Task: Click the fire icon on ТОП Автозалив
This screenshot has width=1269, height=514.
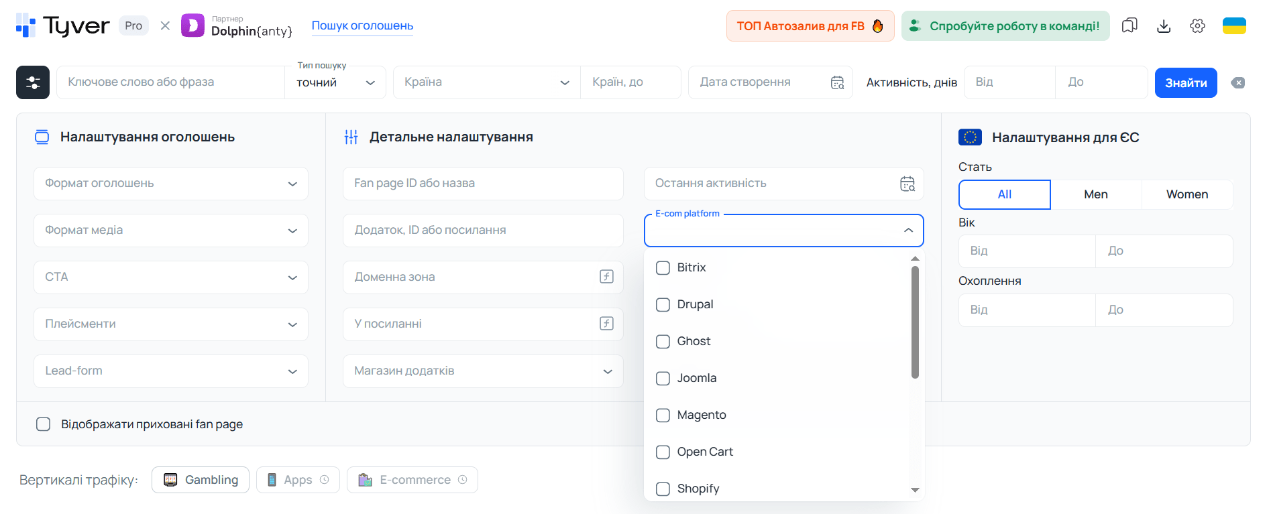Action: tap(878, 25)
